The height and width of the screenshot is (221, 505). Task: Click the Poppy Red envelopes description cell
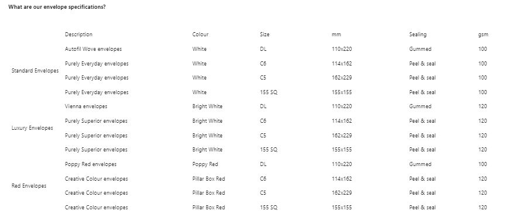[x=91, y=164]
